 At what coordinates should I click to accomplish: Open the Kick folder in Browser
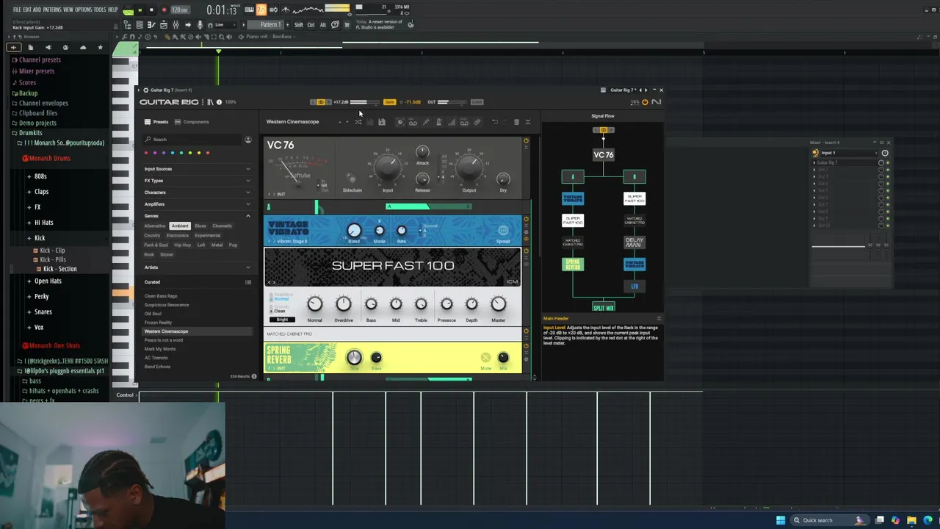click(x=40, y=238)
